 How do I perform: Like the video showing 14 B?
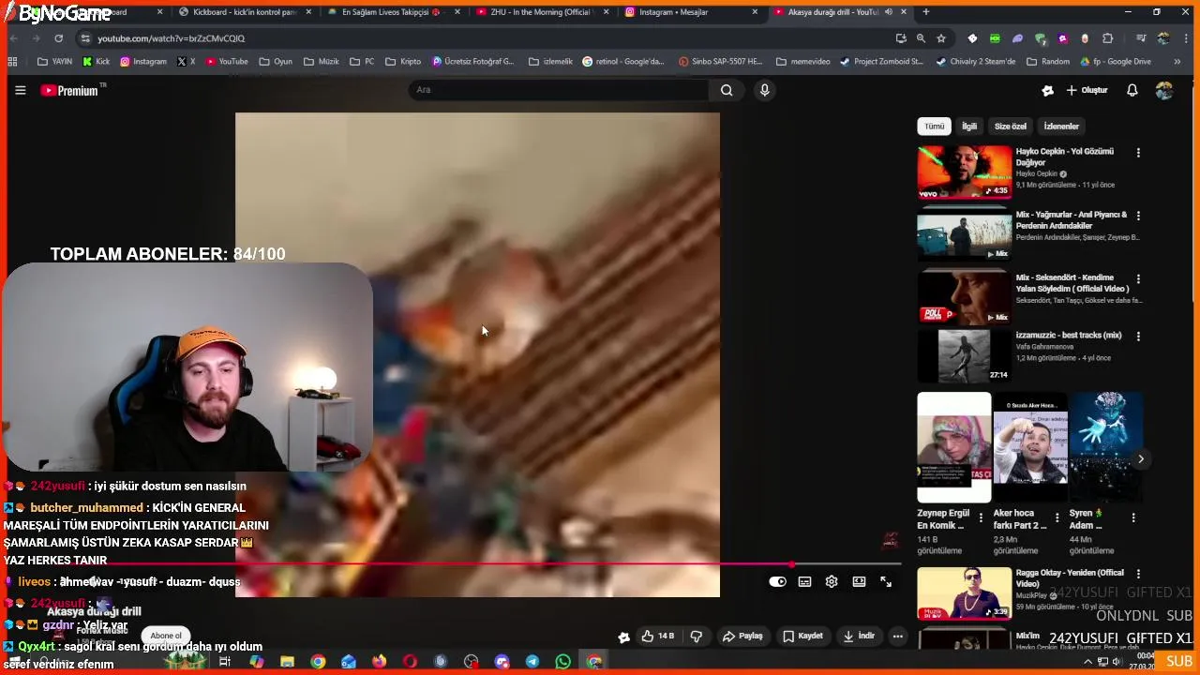tap(658, 636)
